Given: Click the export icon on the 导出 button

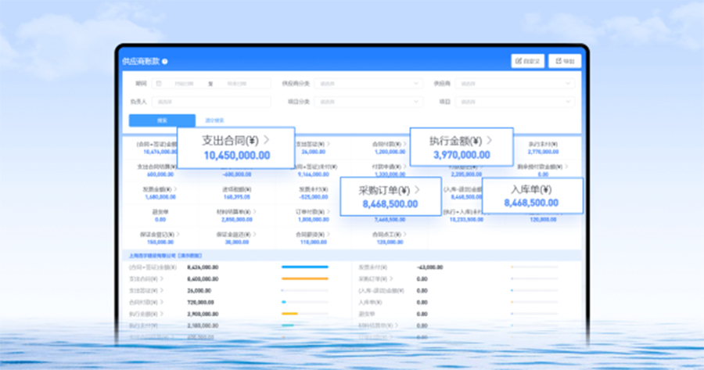Looking at the screenshot, I should click(557, 61).
